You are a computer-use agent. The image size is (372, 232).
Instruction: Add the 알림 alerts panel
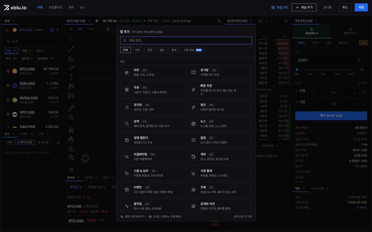(x=219, y=140)
